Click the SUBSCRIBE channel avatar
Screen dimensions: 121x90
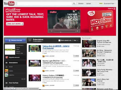(10, 49)
